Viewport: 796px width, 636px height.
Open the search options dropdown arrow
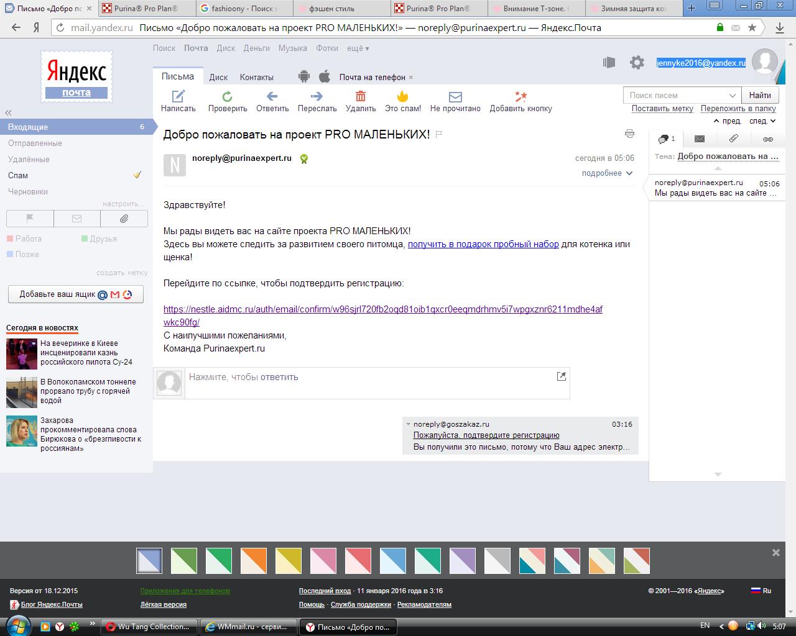[x=733, y=95]
